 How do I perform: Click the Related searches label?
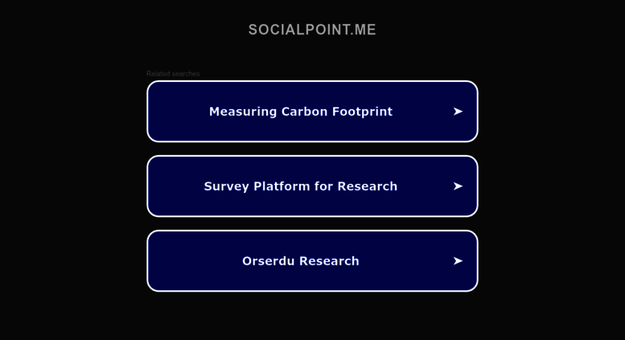tap(173, 74)
